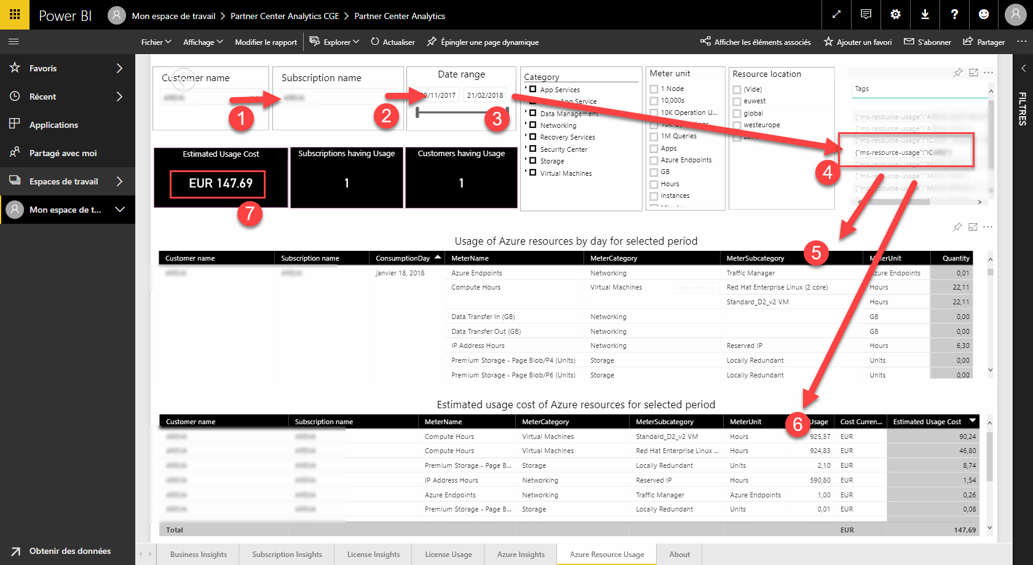The width and height of the screenshot is (1033, 565).
Task: Expand the Favoris sidebar chevron
Action: [x=120, y=68]
